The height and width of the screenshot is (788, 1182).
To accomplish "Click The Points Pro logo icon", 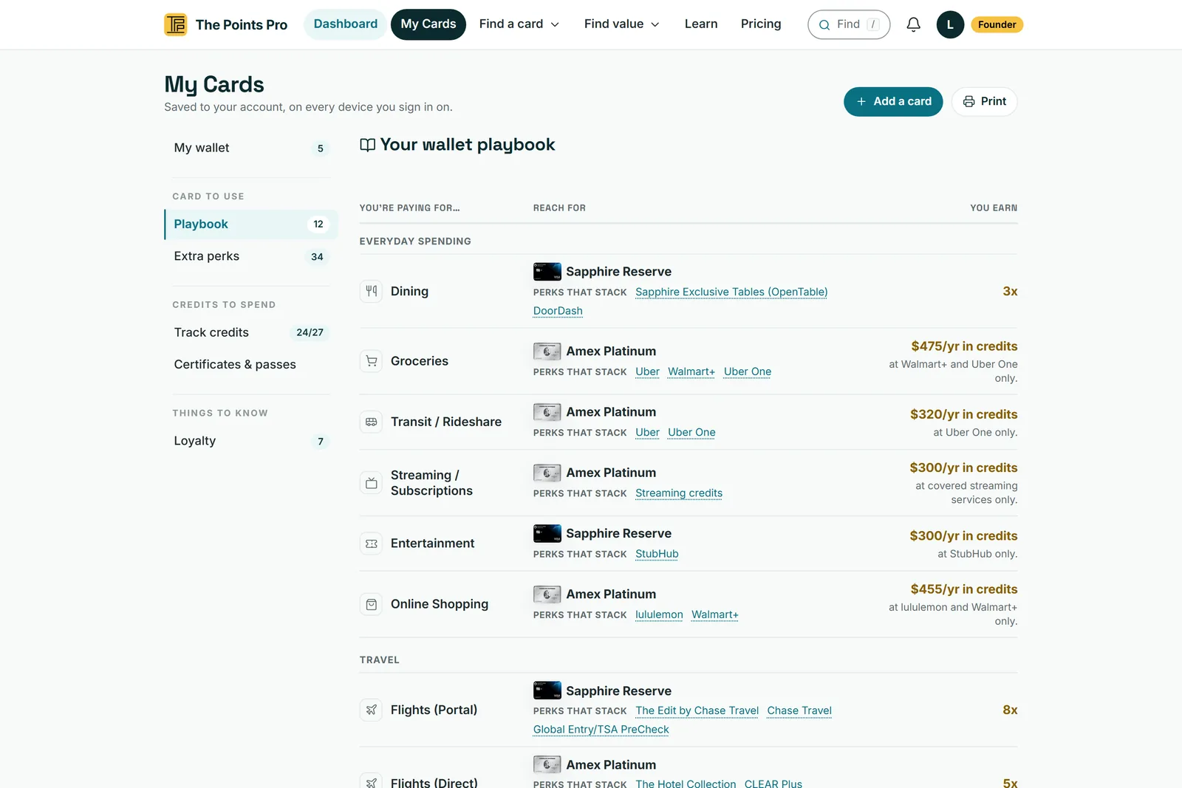I will click(176, 24).
